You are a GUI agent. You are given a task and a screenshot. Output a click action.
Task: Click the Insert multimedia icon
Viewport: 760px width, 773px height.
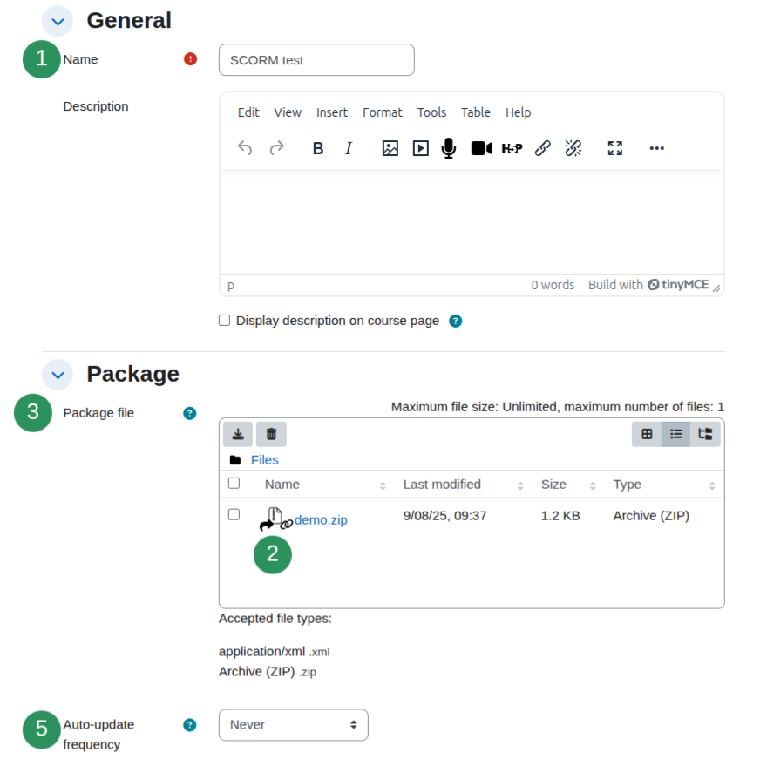(x=420, y=148)
